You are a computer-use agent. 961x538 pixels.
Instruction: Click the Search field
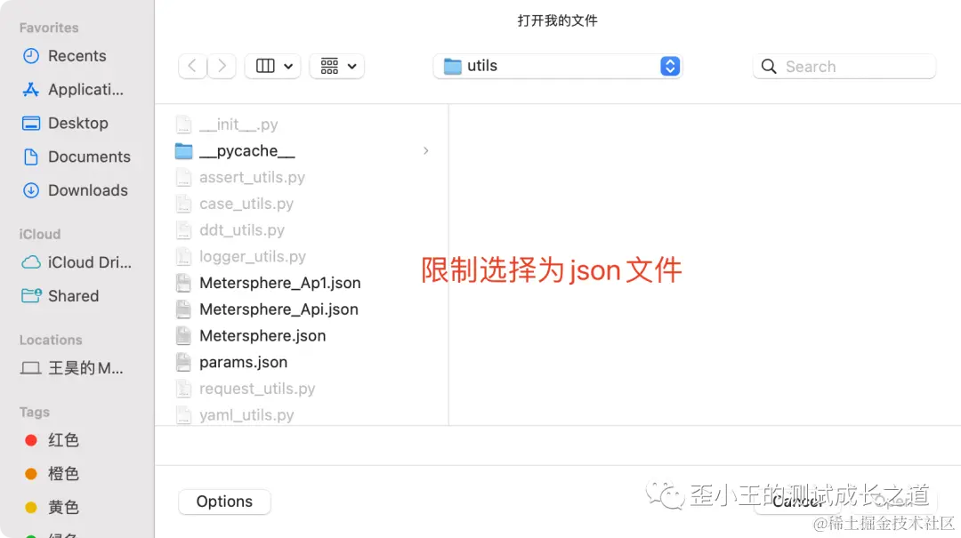(844, 66)
